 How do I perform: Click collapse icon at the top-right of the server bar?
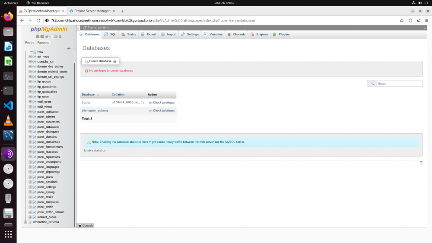click(425, 28)
